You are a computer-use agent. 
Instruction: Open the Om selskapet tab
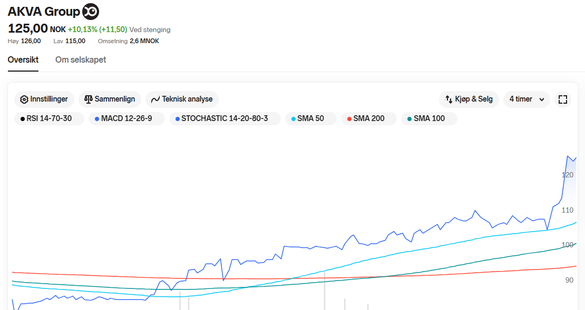[81, 59]
